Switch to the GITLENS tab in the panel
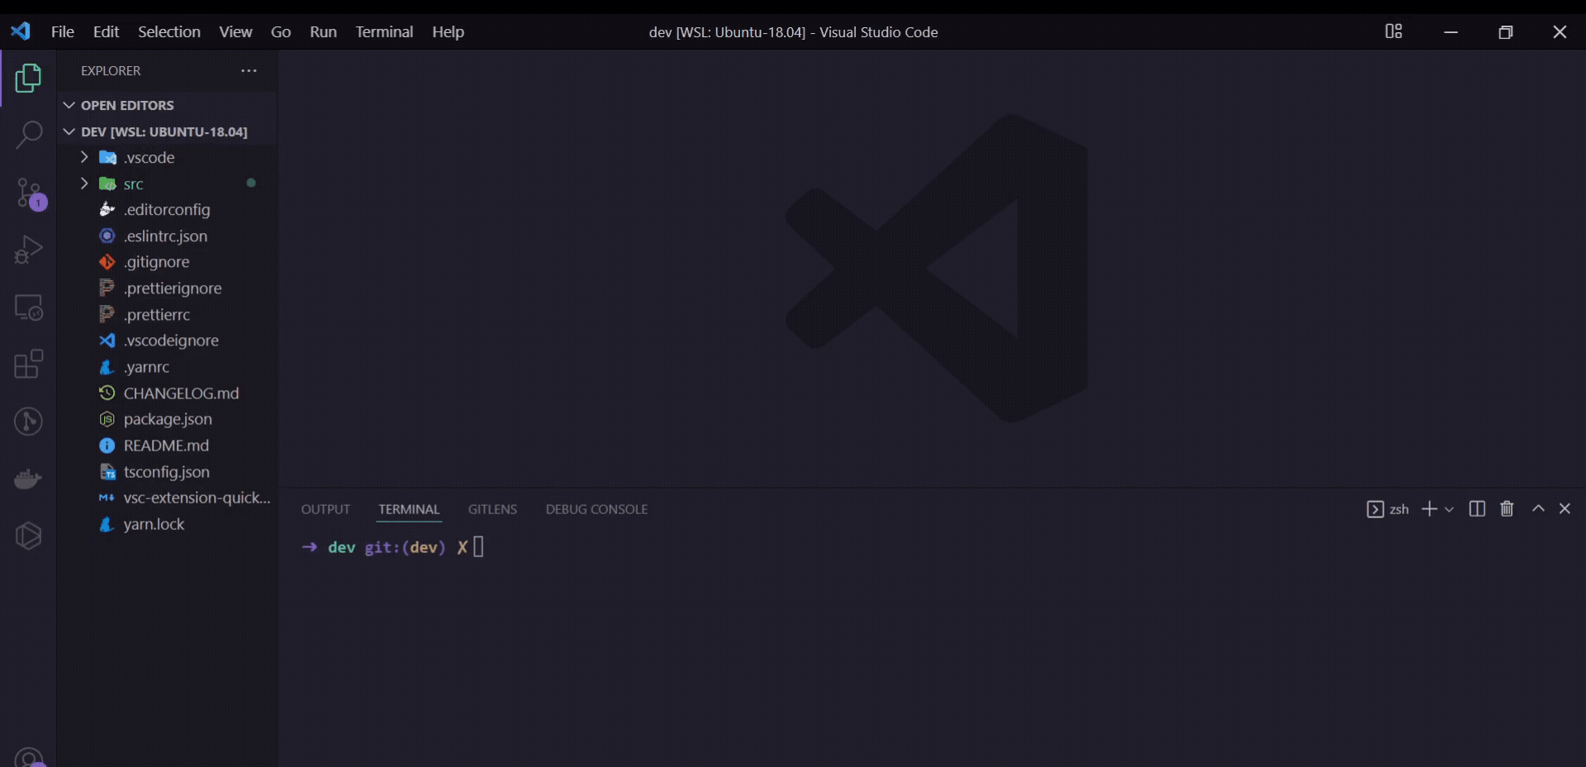Image resolution: width=1586 pixels, height=767 pixels. 492,509
